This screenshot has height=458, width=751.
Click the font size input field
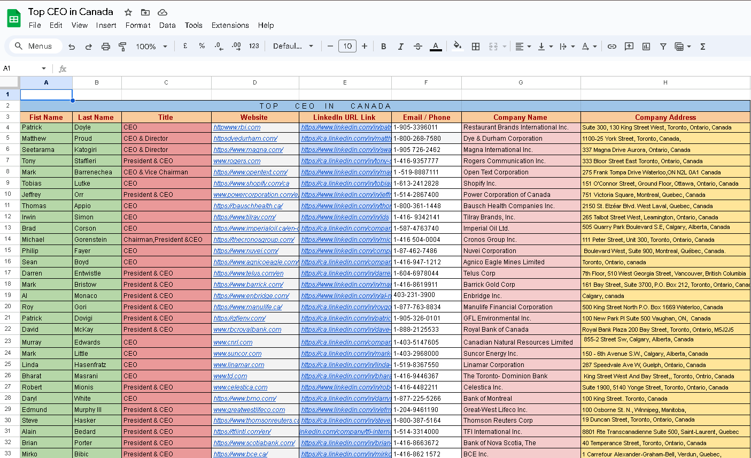[x=347, y=46]
